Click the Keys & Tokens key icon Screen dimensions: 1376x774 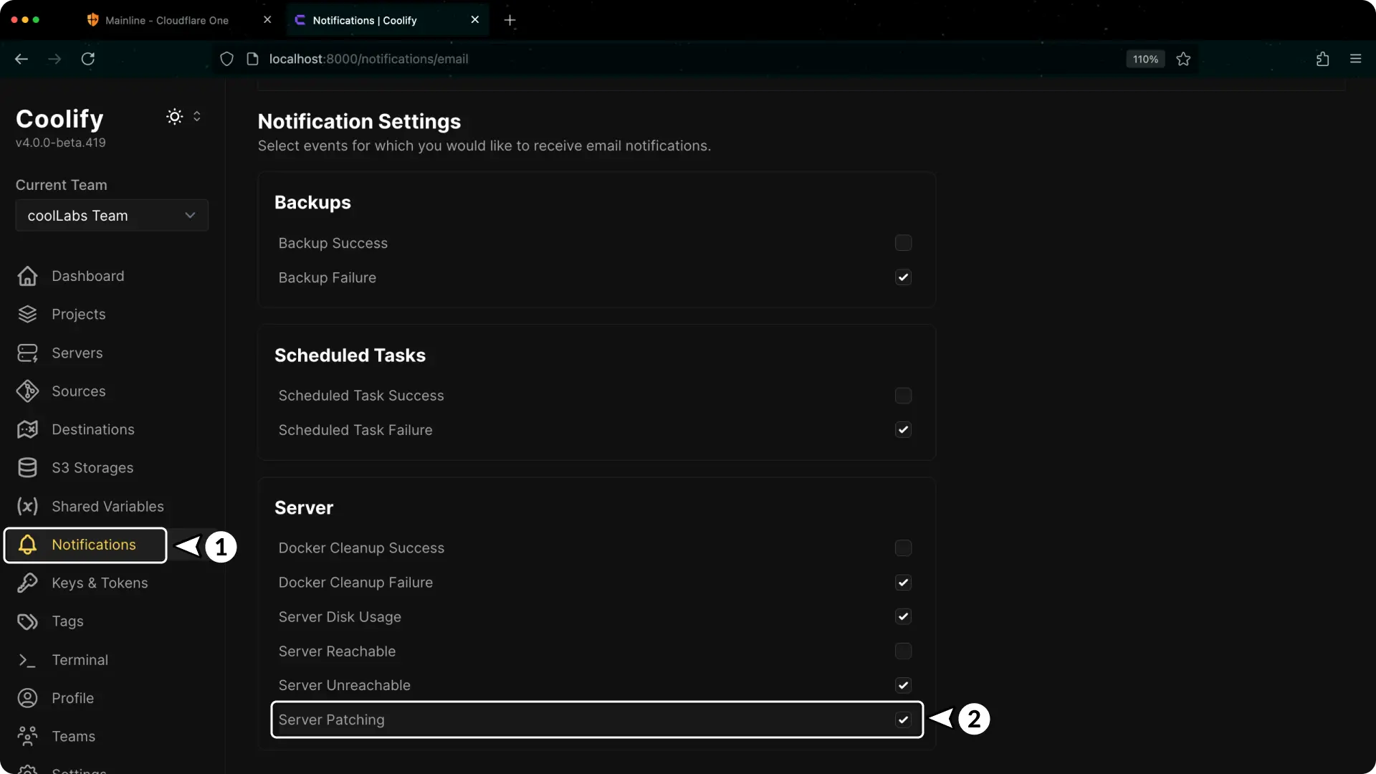[x=27, y=583]
